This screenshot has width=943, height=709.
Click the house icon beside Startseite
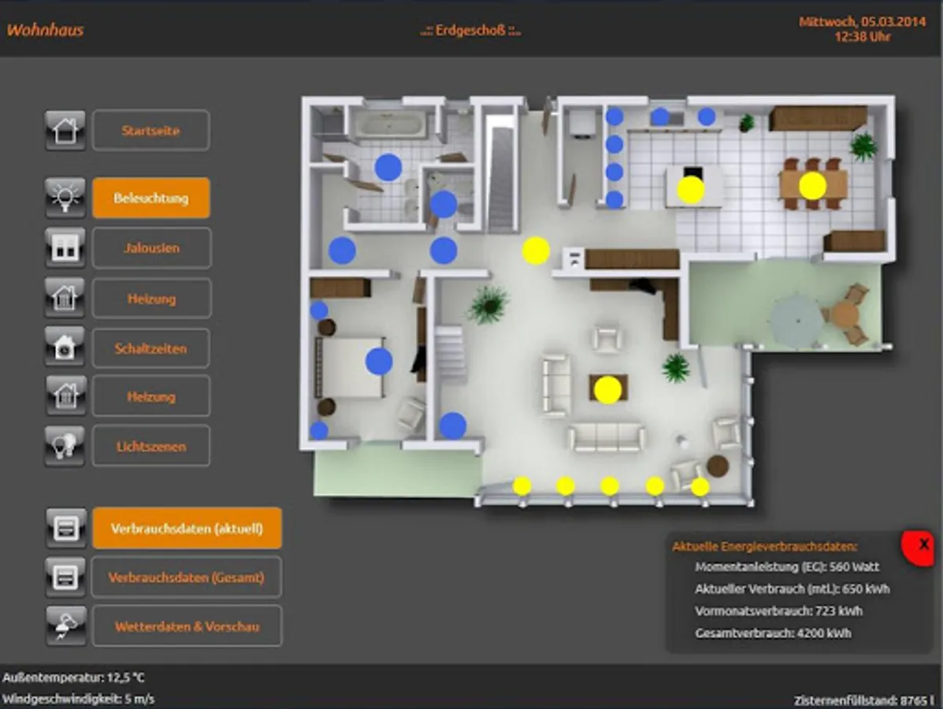[65, 130]
